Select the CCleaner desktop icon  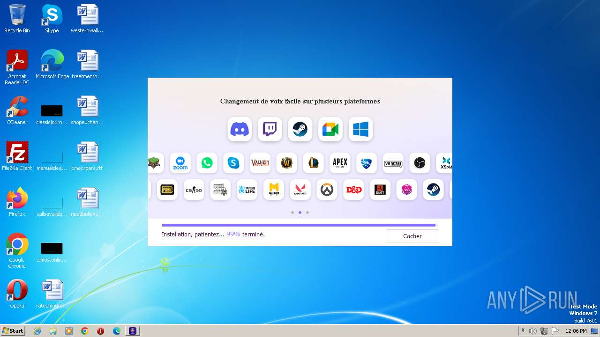pyautogui.click(x=17, y=110)
